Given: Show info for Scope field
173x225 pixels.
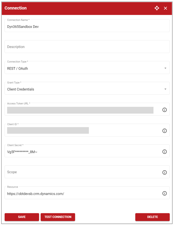Looking at the screenshot, I should click(164, 172).
